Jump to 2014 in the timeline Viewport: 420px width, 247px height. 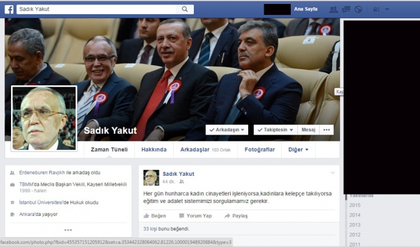pyautogui.click(x=355, y=215)
